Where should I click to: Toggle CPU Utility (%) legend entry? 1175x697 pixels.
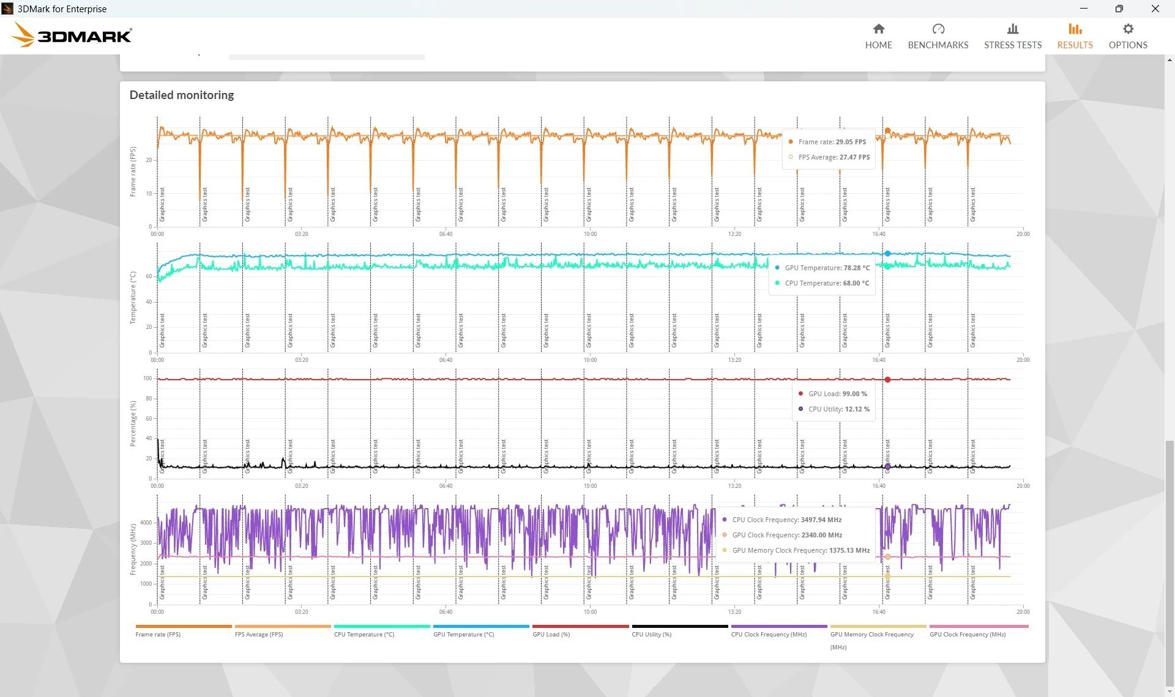tap(651, 634)
